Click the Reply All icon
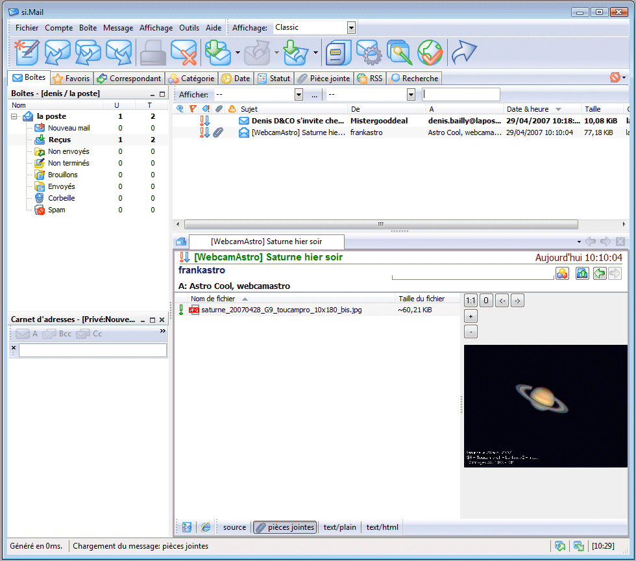 (x=87, y=52)
